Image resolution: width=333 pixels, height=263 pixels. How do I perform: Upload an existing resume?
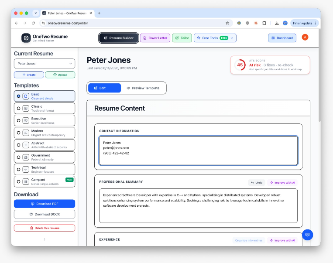(60, 75)
